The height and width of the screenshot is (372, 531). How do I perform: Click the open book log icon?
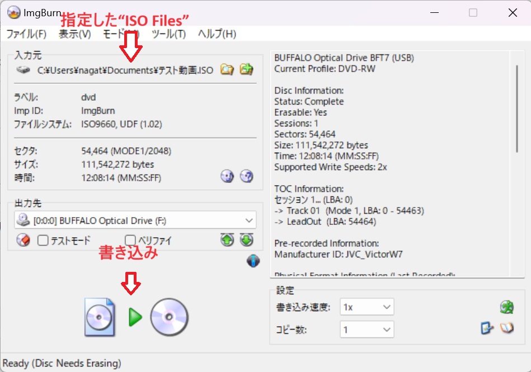pyautogui.click(x=507, y=328)
